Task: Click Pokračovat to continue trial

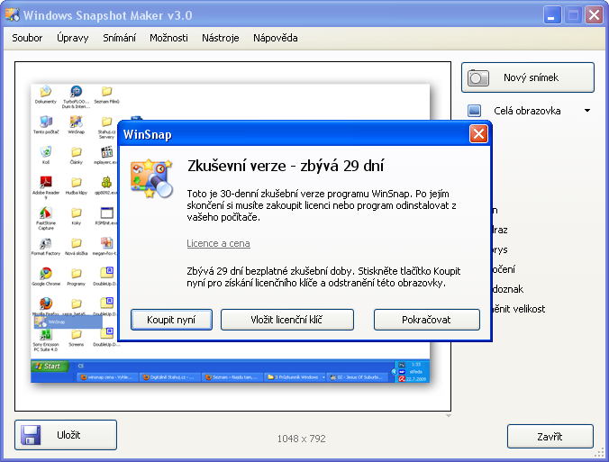Action: (x=426, y=320)
